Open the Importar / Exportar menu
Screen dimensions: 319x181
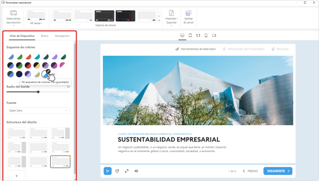[x=171, y=18]
